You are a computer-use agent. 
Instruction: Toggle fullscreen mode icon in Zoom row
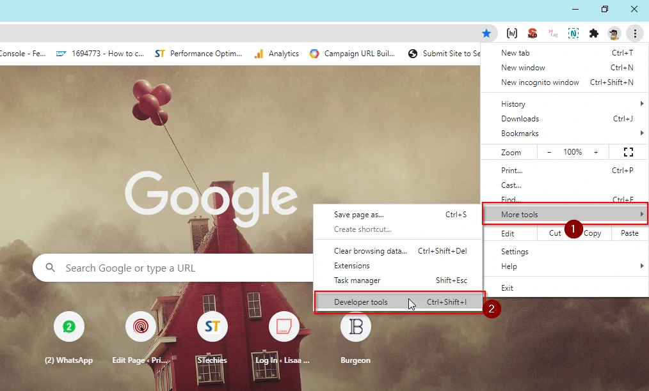(629, 152)
